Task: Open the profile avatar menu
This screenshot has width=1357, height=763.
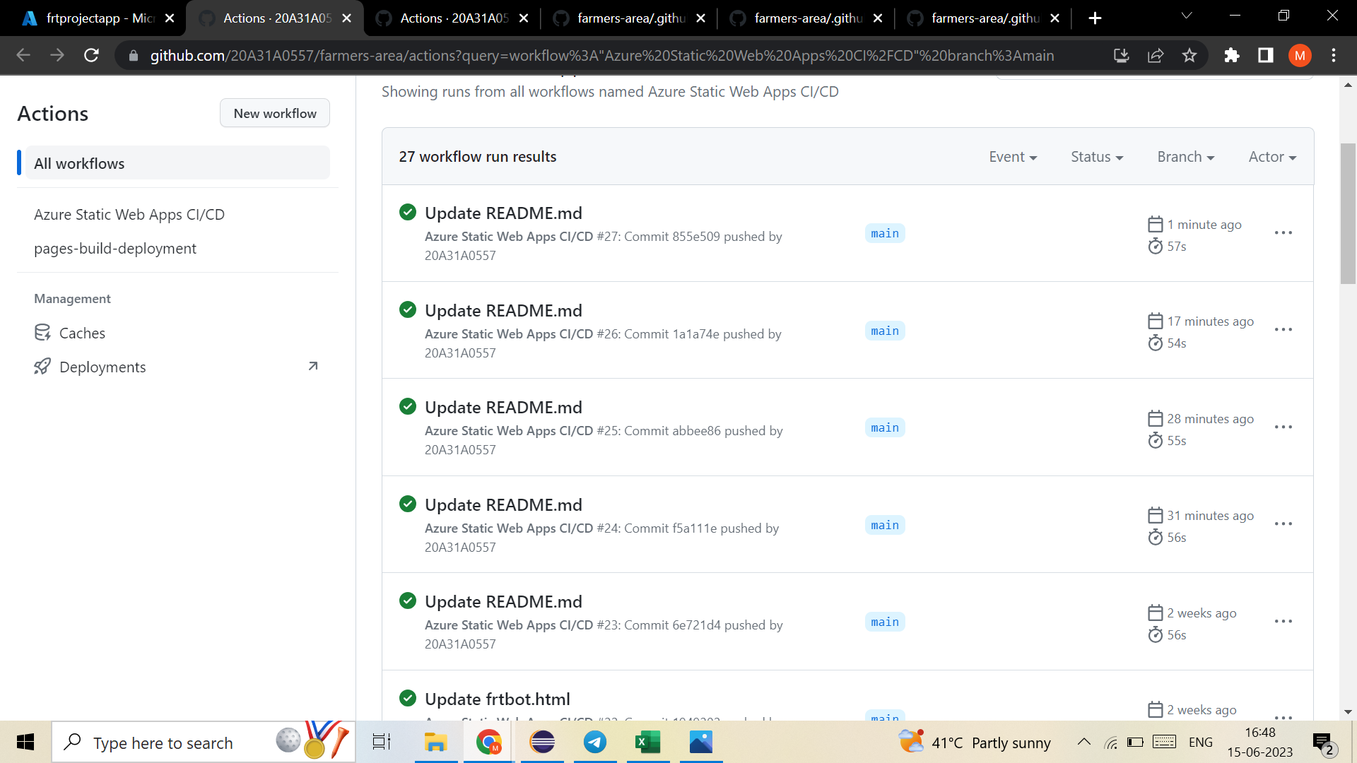Action: point(1300,55)
